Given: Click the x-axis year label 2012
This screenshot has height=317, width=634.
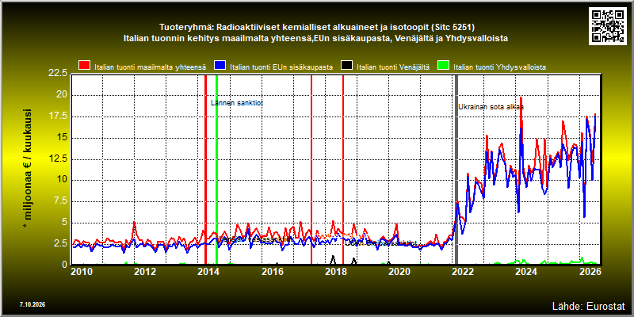Looking at the screenshot, I should click(x=145, y=271).
